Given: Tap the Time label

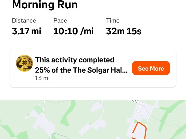Looking at the screenshot, I should [x=113, y=21].
